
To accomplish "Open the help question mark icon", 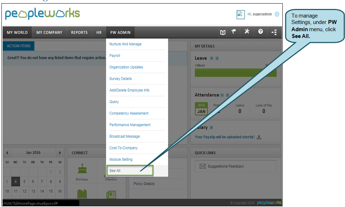I will (x=260, y=32).
